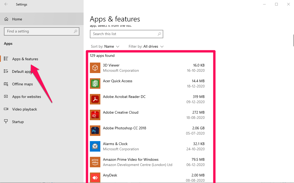Screen dimensions: 294x183
Task: Click the 18-12-2020 install date
Action: (195, 86)
